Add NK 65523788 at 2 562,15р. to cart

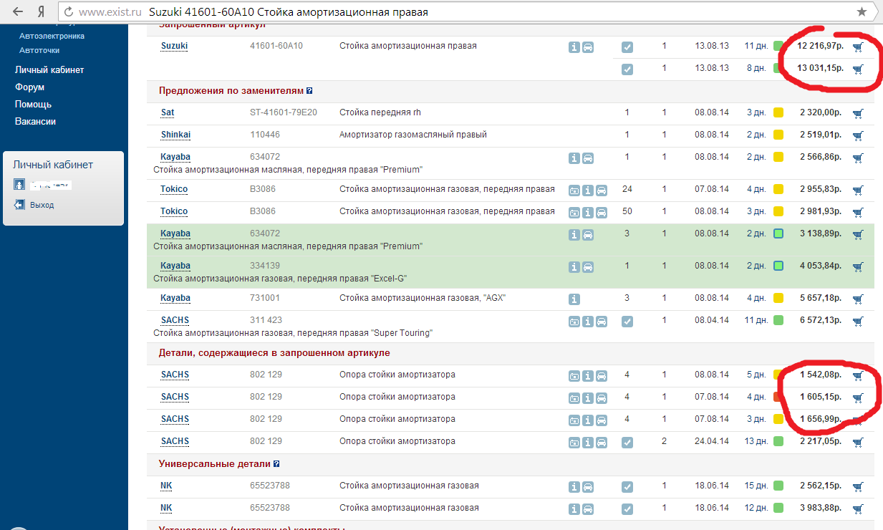(858, 487)
